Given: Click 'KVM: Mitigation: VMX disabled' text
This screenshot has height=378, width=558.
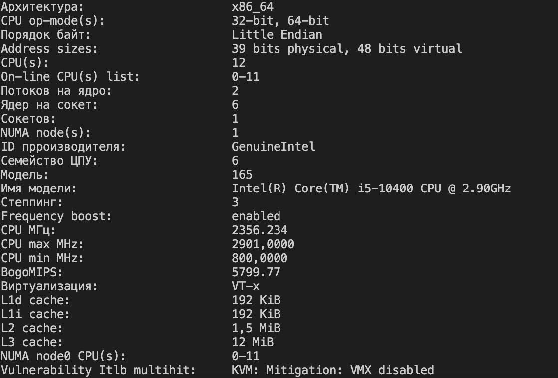Looking at the screenshot, I should [333, 370].
